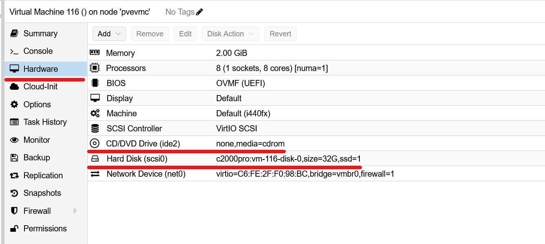Image resolution: width=545 pixels, height=244 pixels.
Task: Select the BIOS OVMF (UEFI) row
Action: coord(316,83)
